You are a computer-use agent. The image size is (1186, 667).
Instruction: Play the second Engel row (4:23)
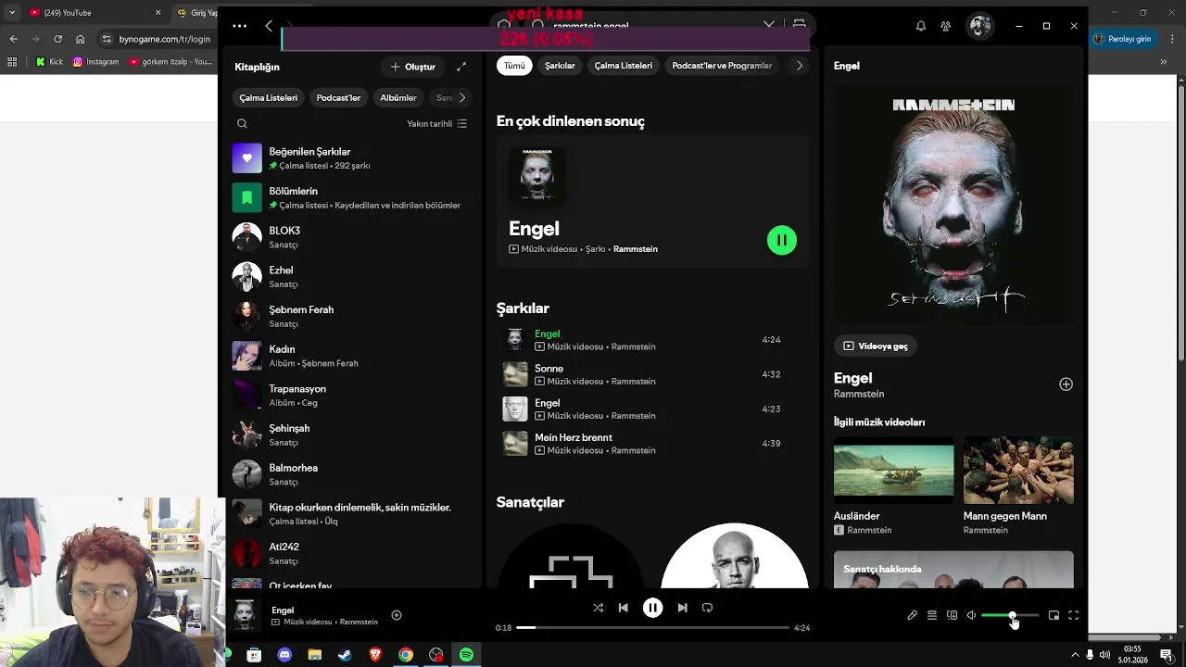click(652, 409)
